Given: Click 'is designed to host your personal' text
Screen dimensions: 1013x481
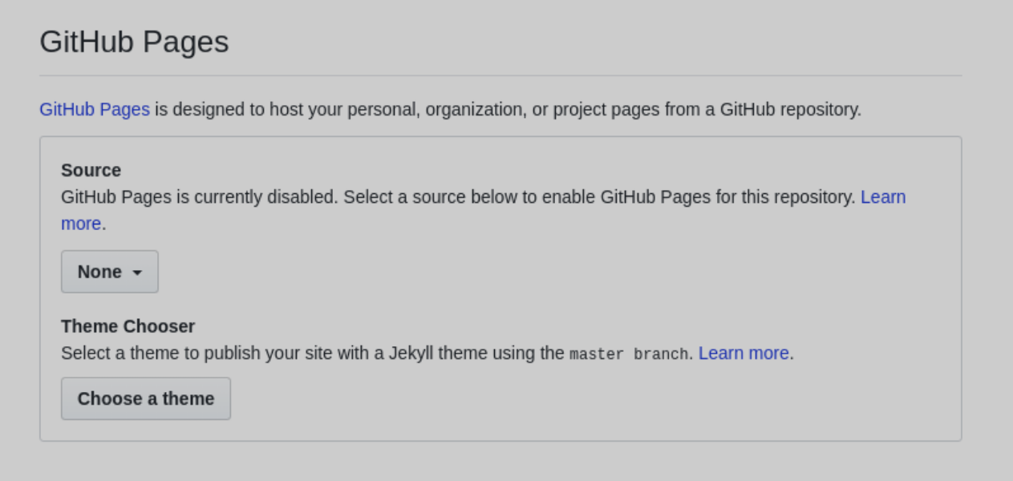Looking at the screenshot, I should click(x=288, y=109).
